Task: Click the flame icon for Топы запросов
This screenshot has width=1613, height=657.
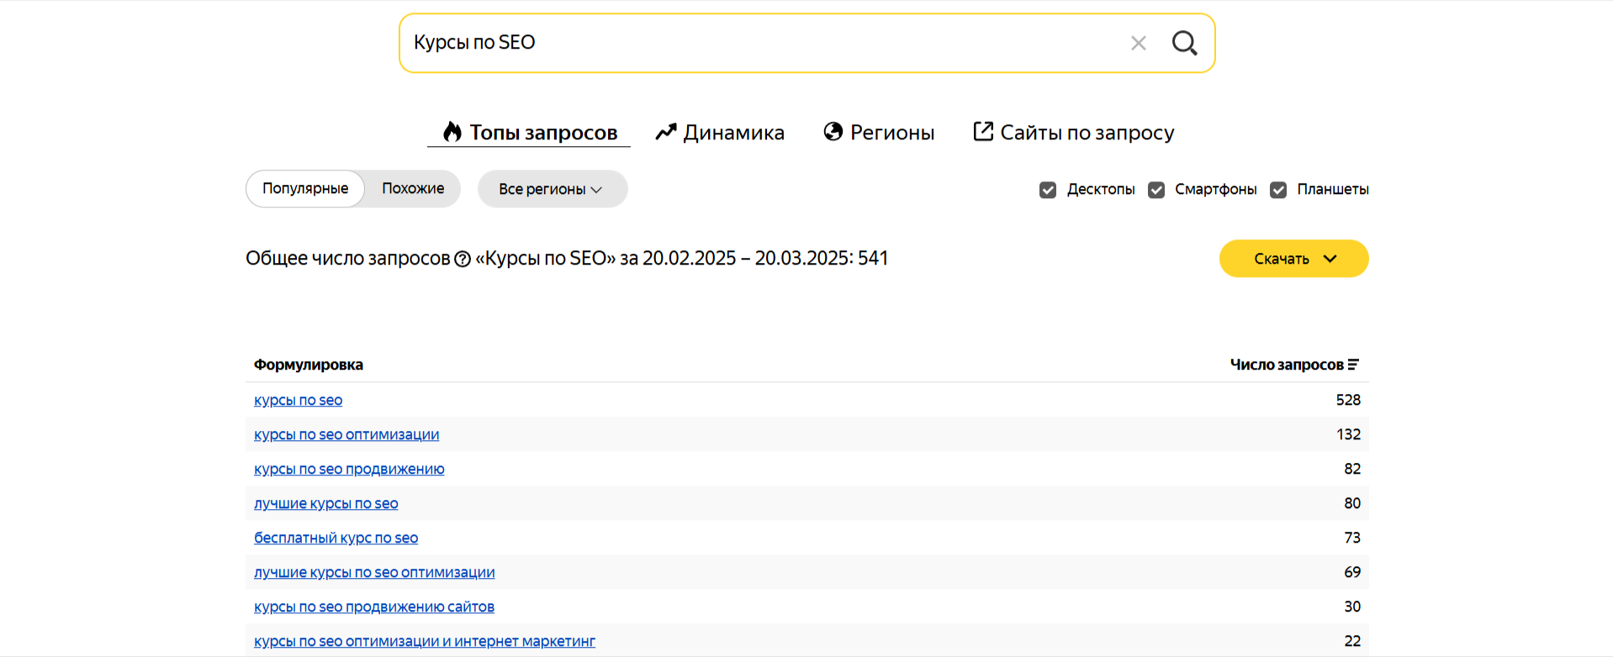Action: pos(452,132)
